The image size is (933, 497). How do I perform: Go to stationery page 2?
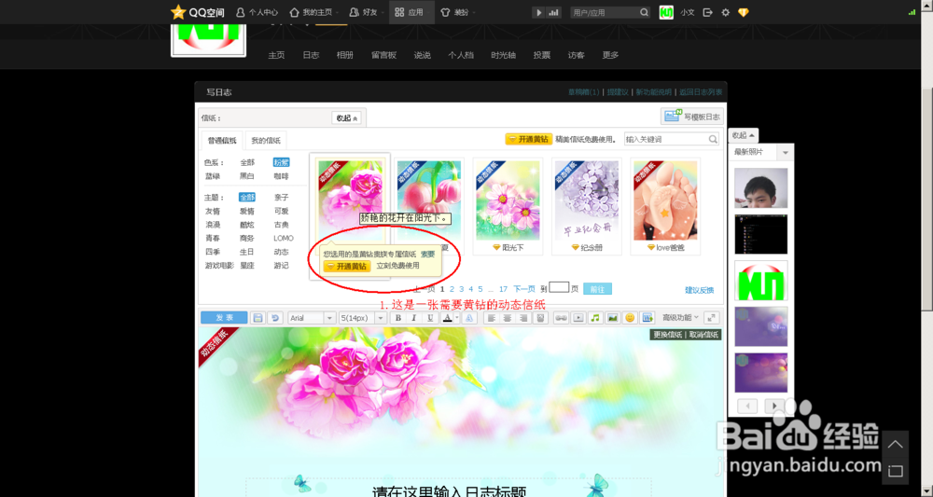click(453, 289)
